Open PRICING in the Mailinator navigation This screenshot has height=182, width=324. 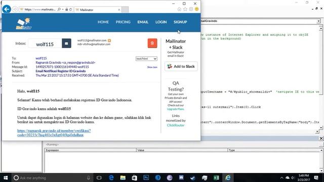click(123, 22)
